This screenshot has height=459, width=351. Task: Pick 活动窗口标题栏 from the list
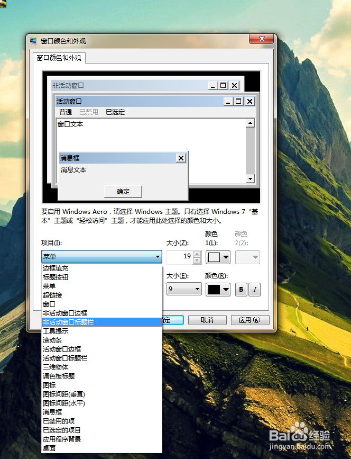point(101,358)
